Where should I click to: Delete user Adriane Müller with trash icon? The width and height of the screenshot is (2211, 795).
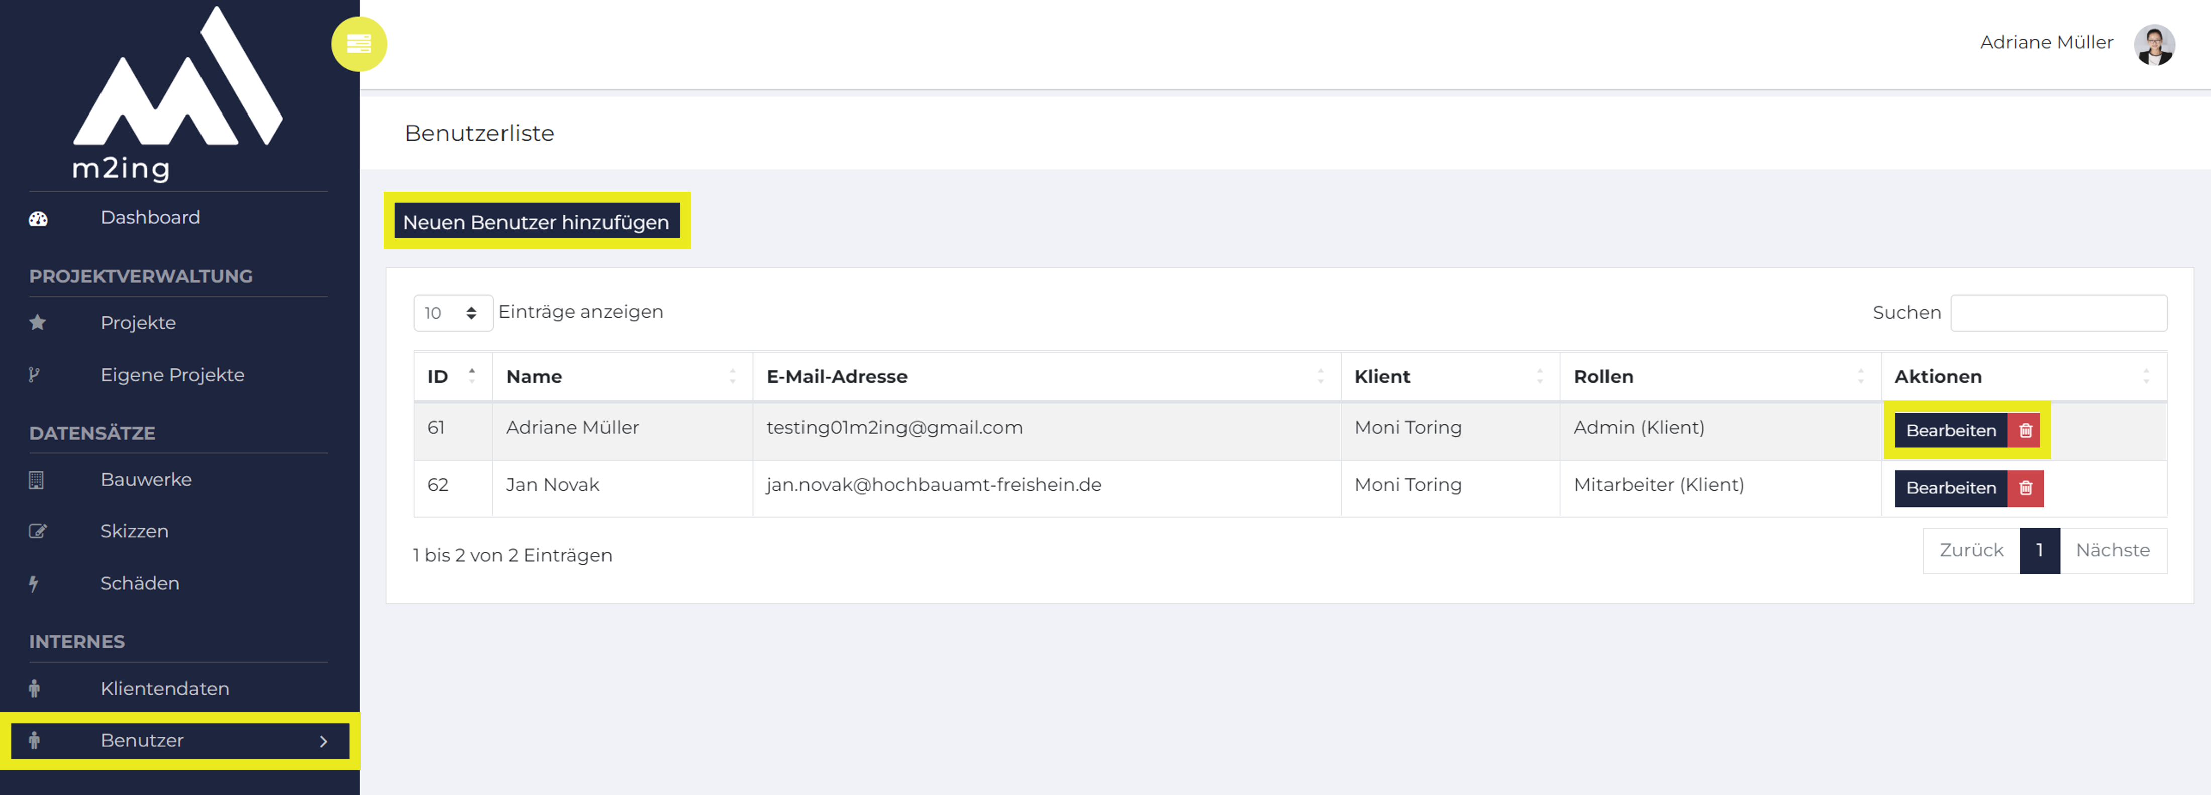pyautogui.click(x=2025, y=430)
